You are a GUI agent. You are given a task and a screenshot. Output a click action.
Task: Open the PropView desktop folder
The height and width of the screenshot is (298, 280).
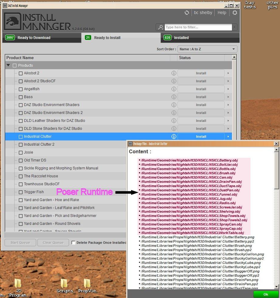pos(88,286)
